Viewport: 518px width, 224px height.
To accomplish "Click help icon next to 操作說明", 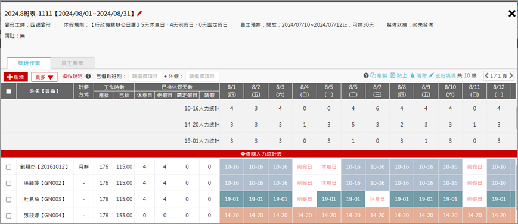I will [x=88, y=77].
